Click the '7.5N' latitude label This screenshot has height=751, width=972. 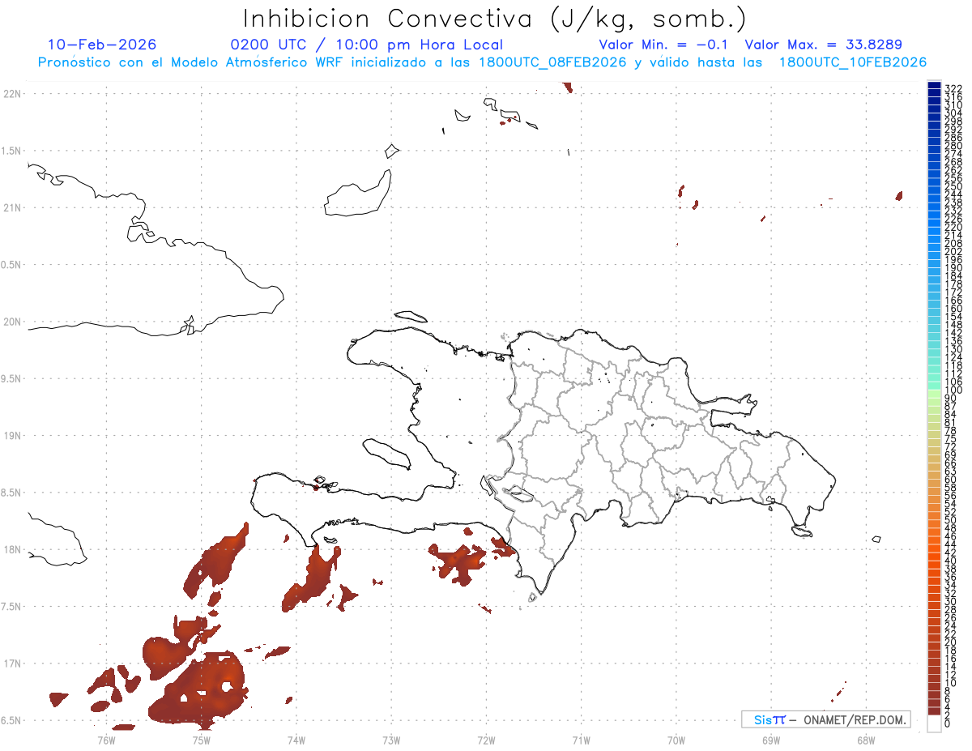click(11, 607)
